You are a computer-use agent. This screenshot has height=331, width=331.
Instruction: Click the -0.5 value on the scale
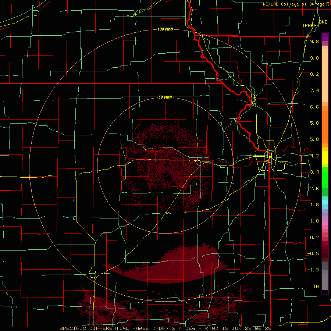pos(313,254)
